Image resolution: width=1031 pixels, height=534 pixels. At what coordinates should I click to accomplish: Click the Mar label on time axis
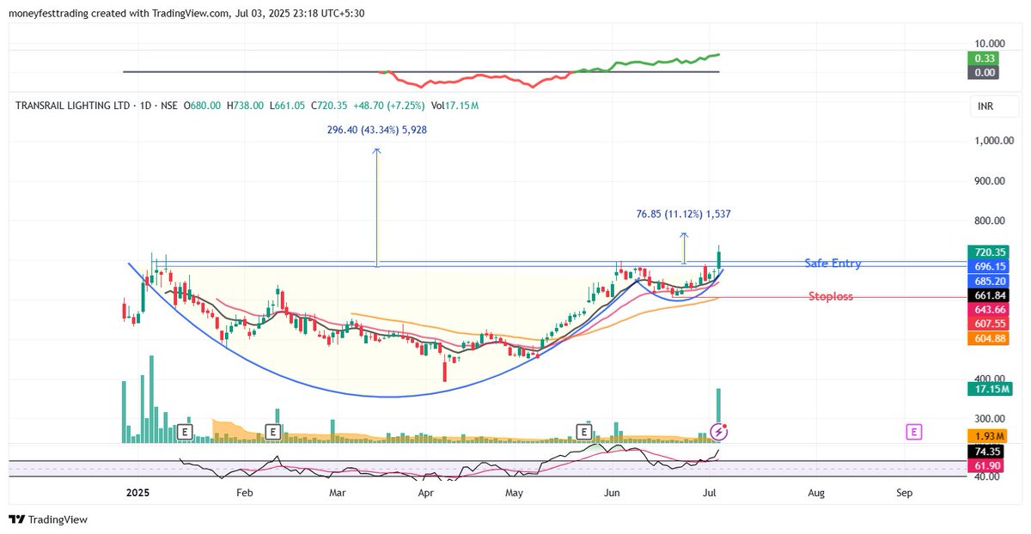338,494
